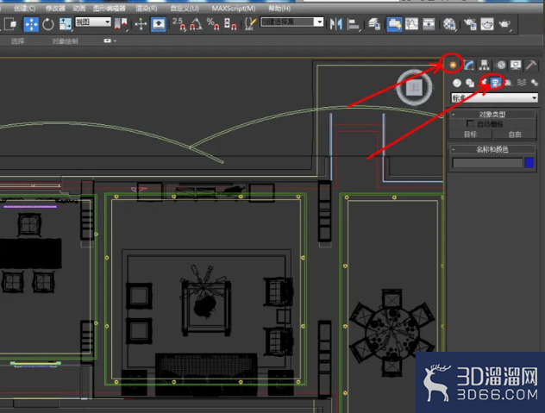This screenshot has height=413, width=545.
Task: Open the Rendered Frame Window icon
Action: pos(487,24)
